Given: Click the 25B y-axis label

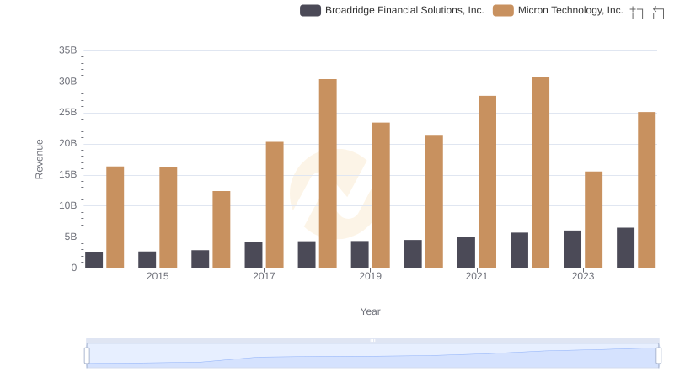Looking at the screenshot, I should click(x=68, y=113).
